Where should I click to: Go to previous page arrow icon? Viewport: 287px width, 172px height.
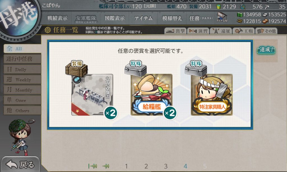(106, 166)
